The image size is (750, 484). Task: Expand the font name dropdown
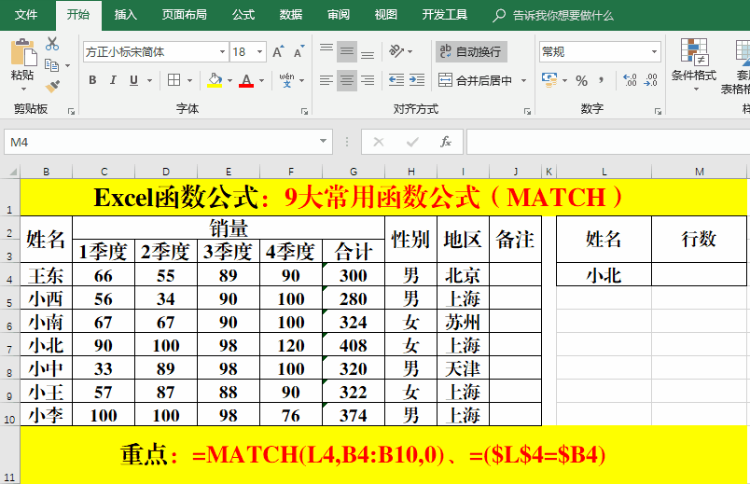222,52
